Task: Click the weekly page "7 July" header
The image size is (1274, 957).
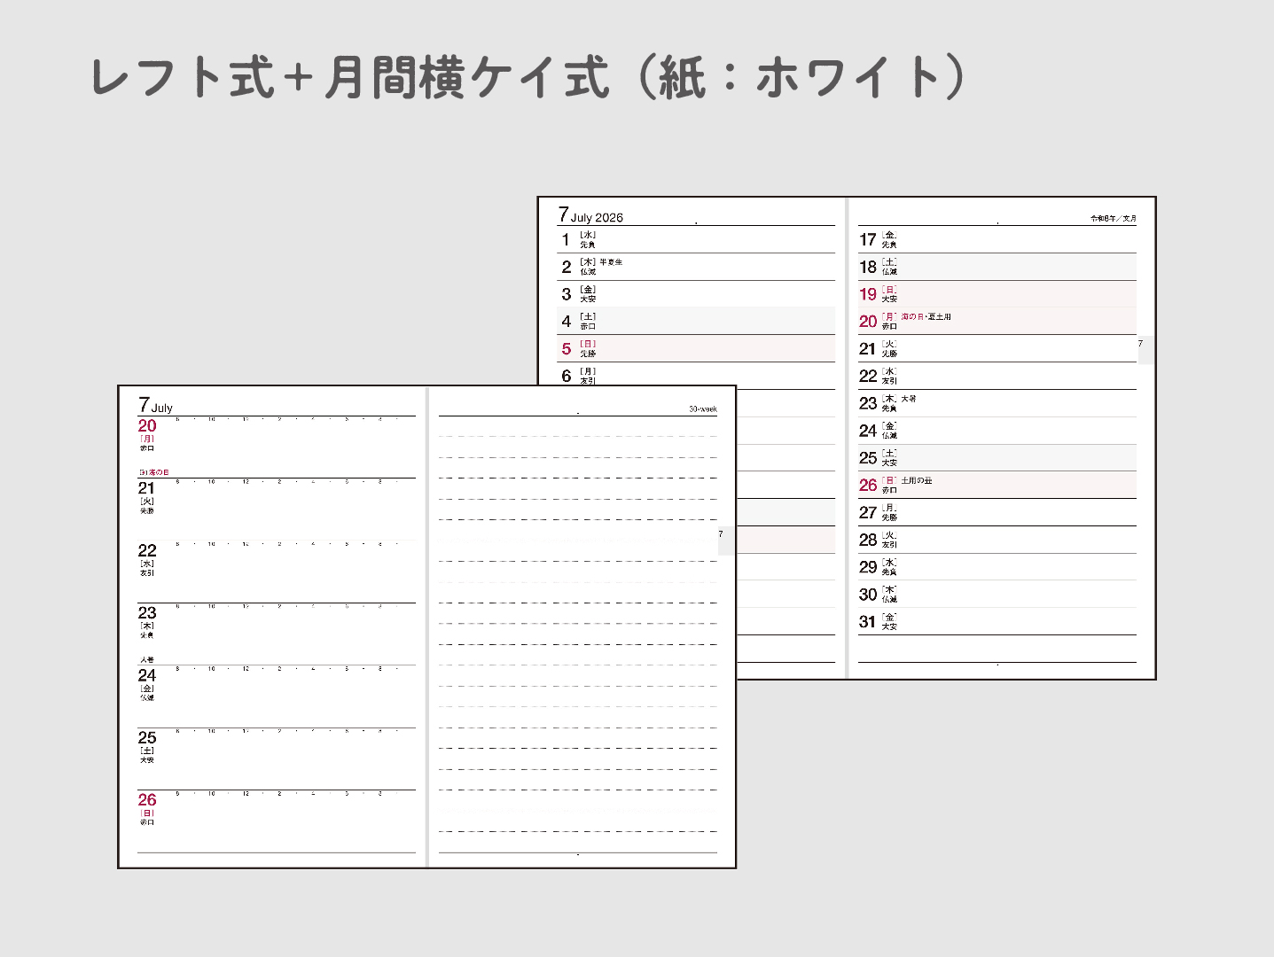Action: click(x=155, y=406)
